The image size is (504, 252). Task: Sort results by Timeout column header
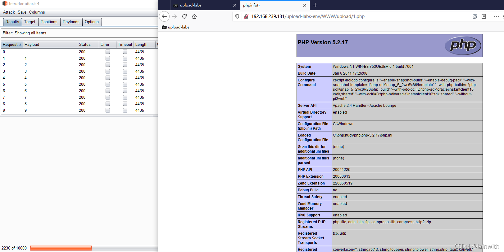tap(125, 45)
